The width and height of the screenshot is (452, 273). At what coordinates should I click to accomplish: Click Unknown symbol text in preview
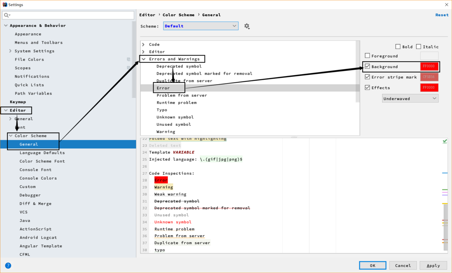coord(172,222)
